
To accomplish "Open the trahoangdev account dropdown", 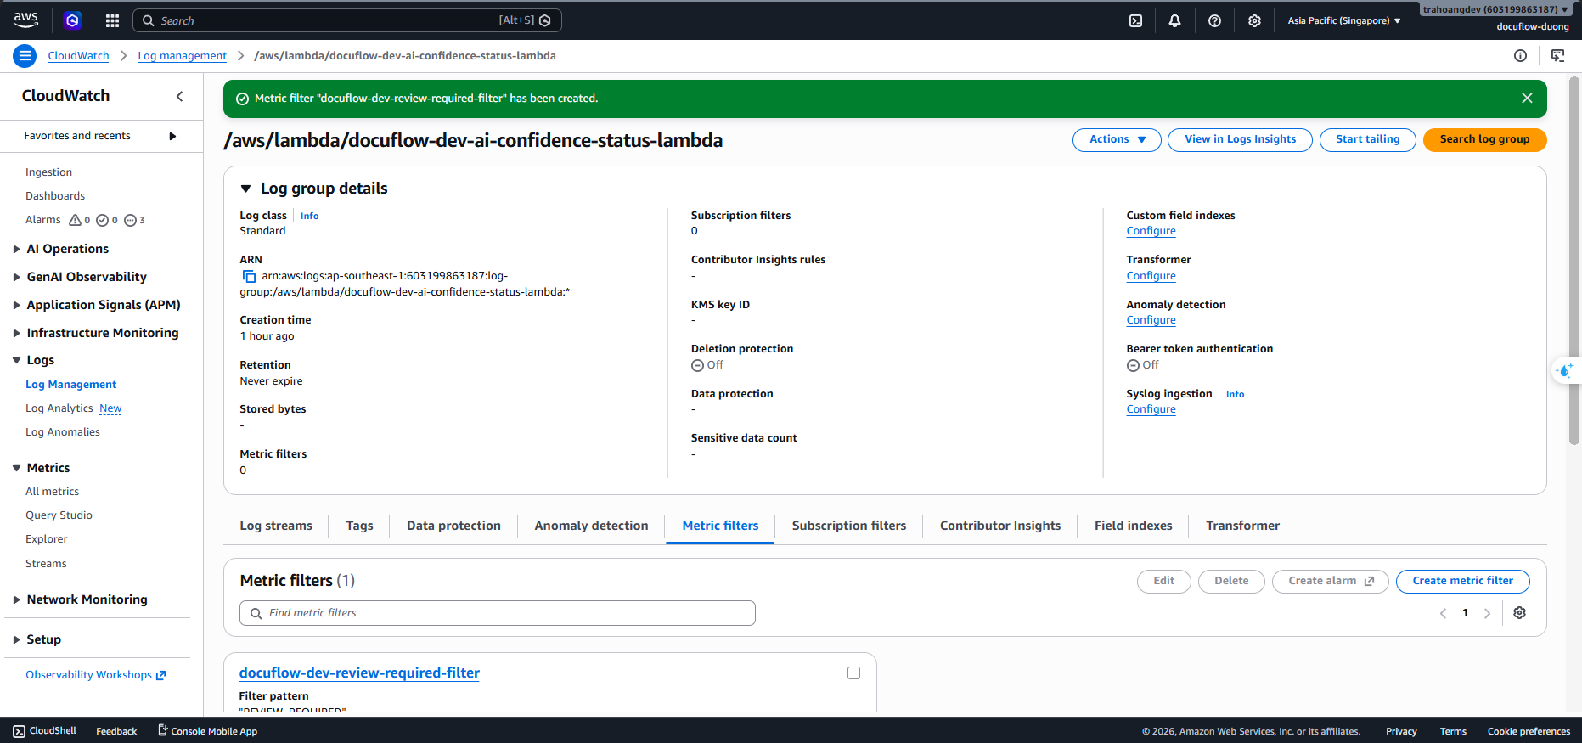I will tap(1496, 9).
